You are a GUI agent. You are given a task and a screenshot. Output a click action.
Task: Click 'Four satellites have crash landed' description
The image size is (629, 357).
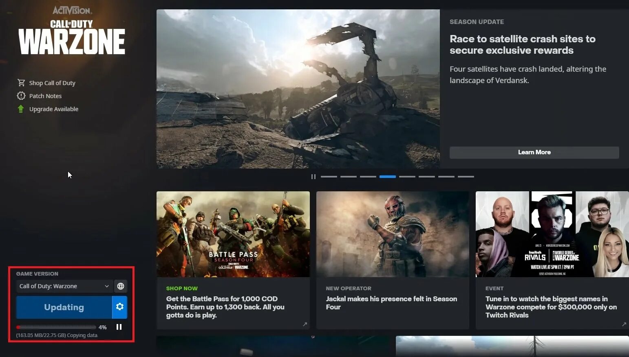(x=528, y=74)
